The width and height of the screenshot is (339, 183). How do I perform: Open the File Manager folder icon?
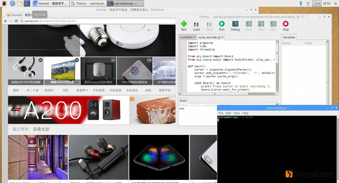coord(20,3)
